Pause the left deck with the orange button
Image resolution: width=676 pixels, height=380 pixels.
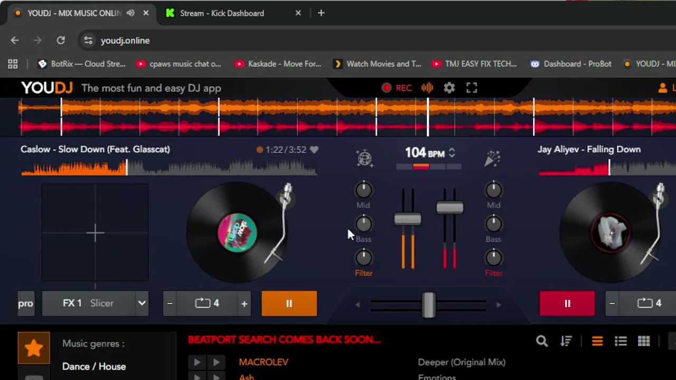[x=289, y=303]
